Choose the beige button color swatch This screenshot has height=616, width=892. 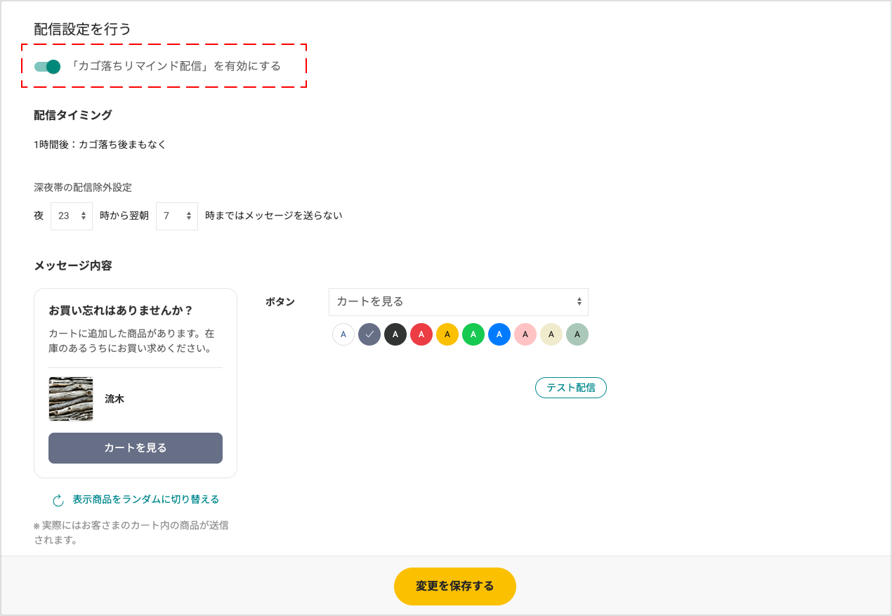[x=551, y=334]
